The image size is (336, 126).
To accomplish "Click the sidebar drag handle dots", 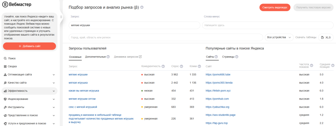I will [x=61, y=17].
